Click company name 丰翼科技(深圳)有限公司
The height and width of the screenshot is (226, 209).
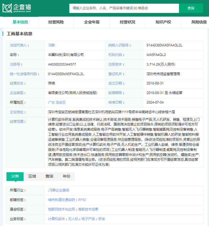pos(66,55)
